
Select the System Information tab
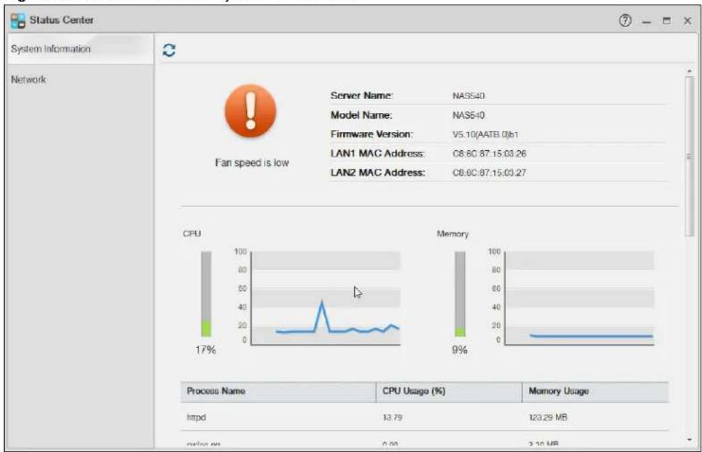[x=81, y=49]
